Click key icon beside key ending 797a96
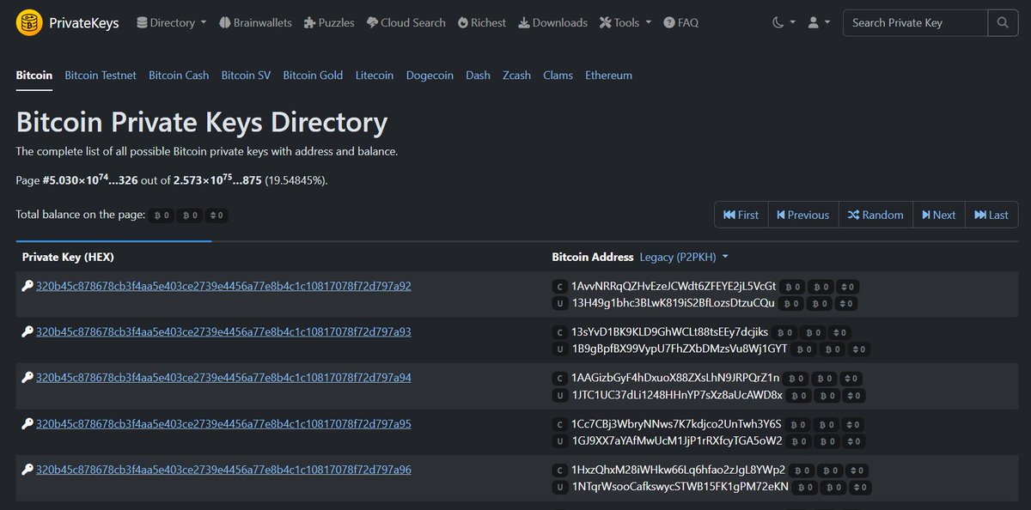Viewport: 1031px width, 510px height. [x=27, y=470]
